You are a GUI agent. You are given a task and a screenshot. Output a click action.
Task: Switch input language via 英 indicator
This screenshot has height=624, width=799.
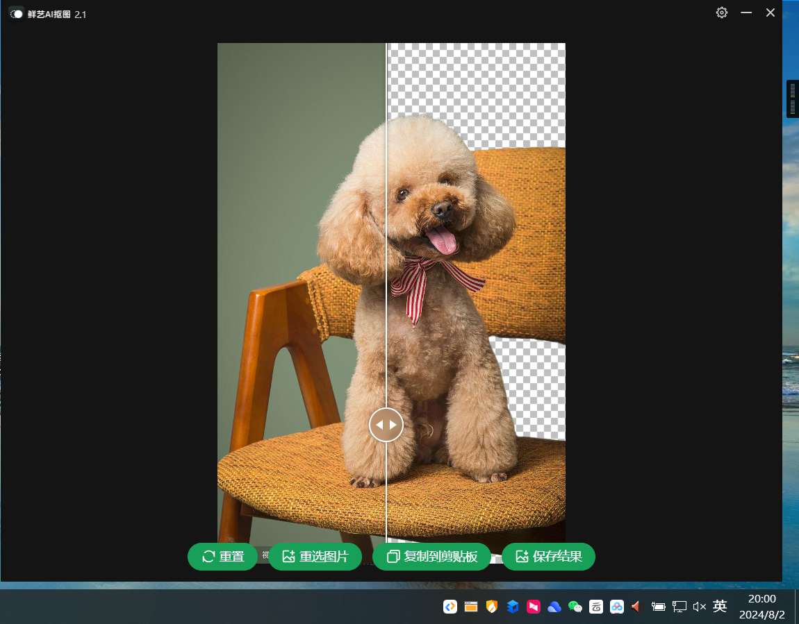click(720, 607)
